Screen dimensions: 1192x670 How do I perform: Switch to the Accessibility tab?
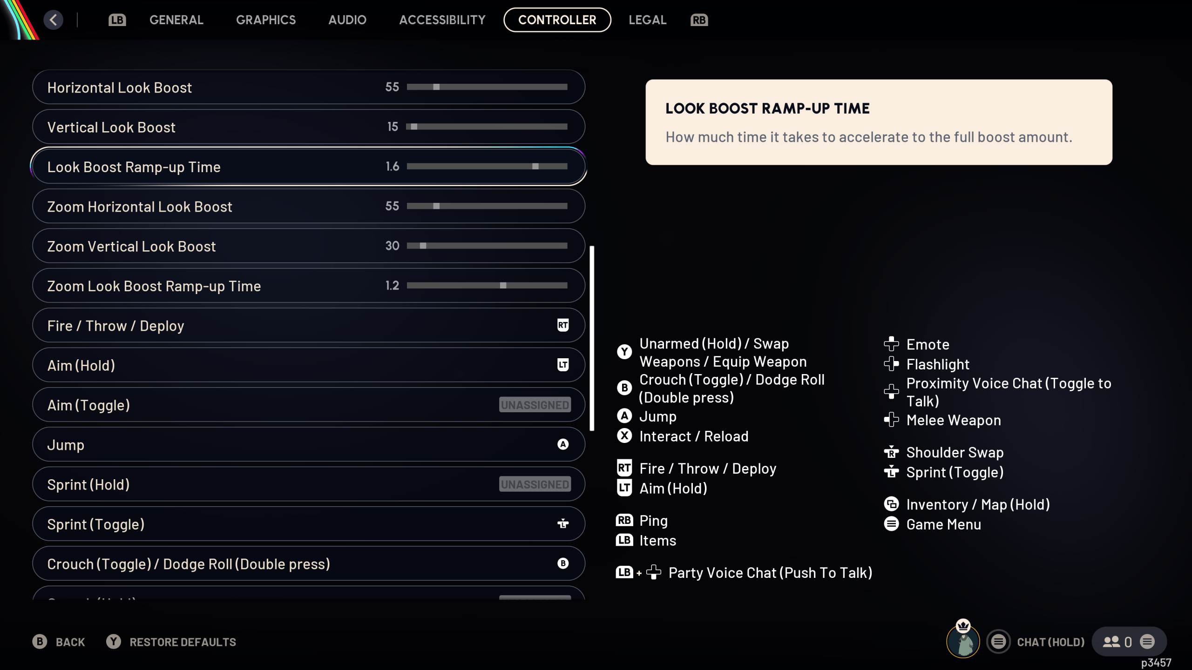pos(442,20)
